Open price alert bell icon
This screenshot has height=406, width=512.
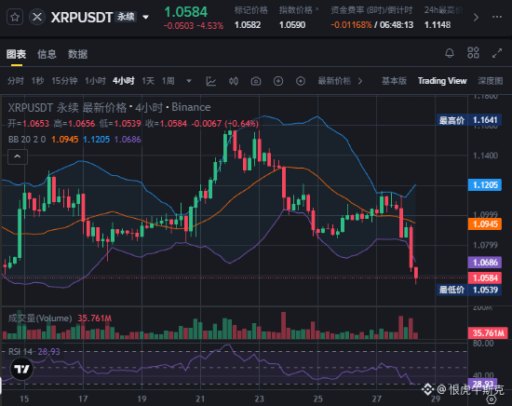450,53
